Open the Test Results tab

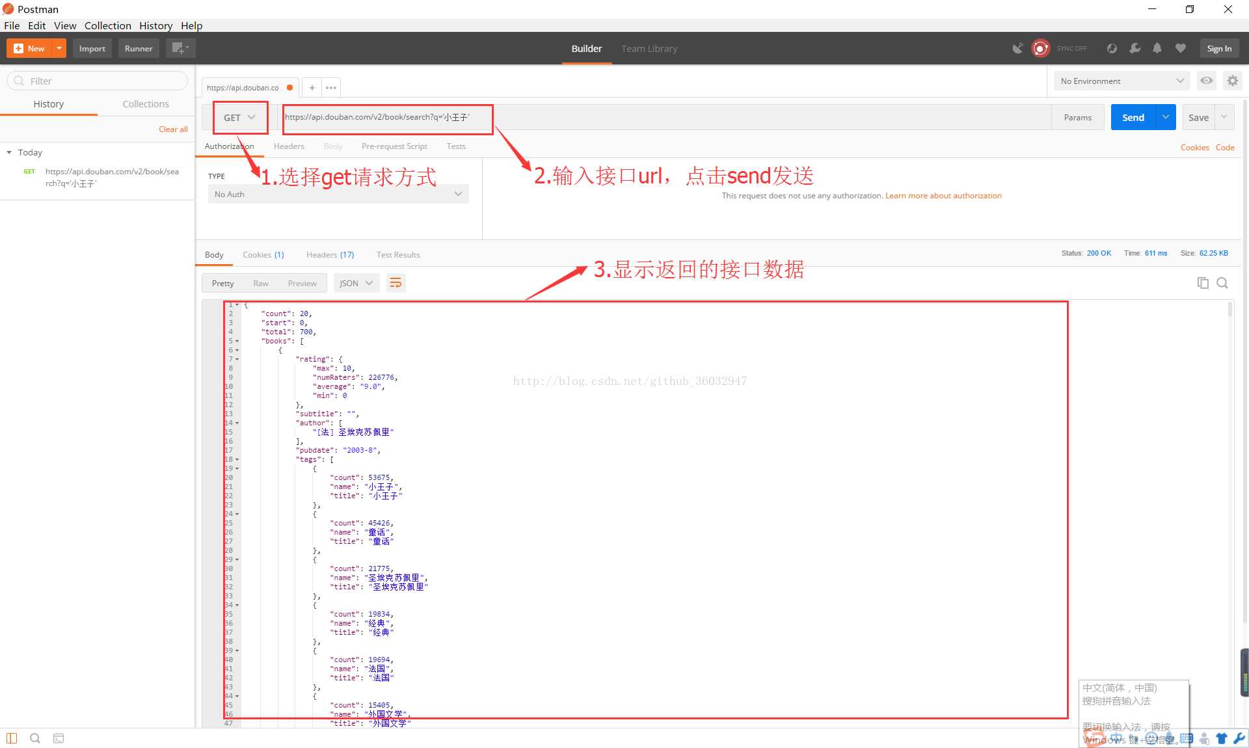(x=398, y=255)
